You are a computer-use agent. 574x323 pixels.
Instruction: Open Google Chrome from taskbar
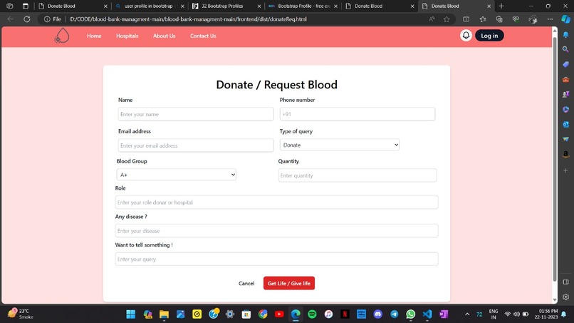263,314
